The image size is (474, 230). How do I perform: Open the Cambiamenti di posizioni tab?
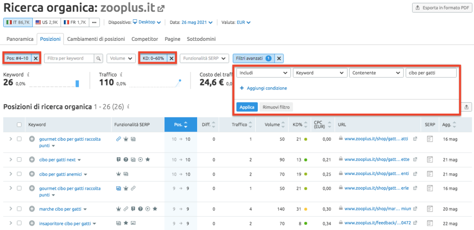point(96,39)
